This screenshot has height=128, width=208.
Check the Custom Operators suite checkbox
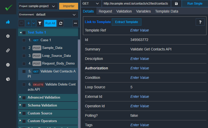[24, 121]
